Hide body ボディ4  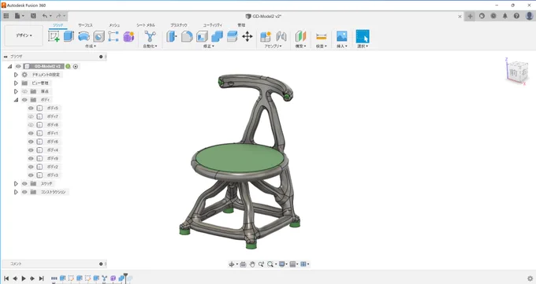coord(31,149)
